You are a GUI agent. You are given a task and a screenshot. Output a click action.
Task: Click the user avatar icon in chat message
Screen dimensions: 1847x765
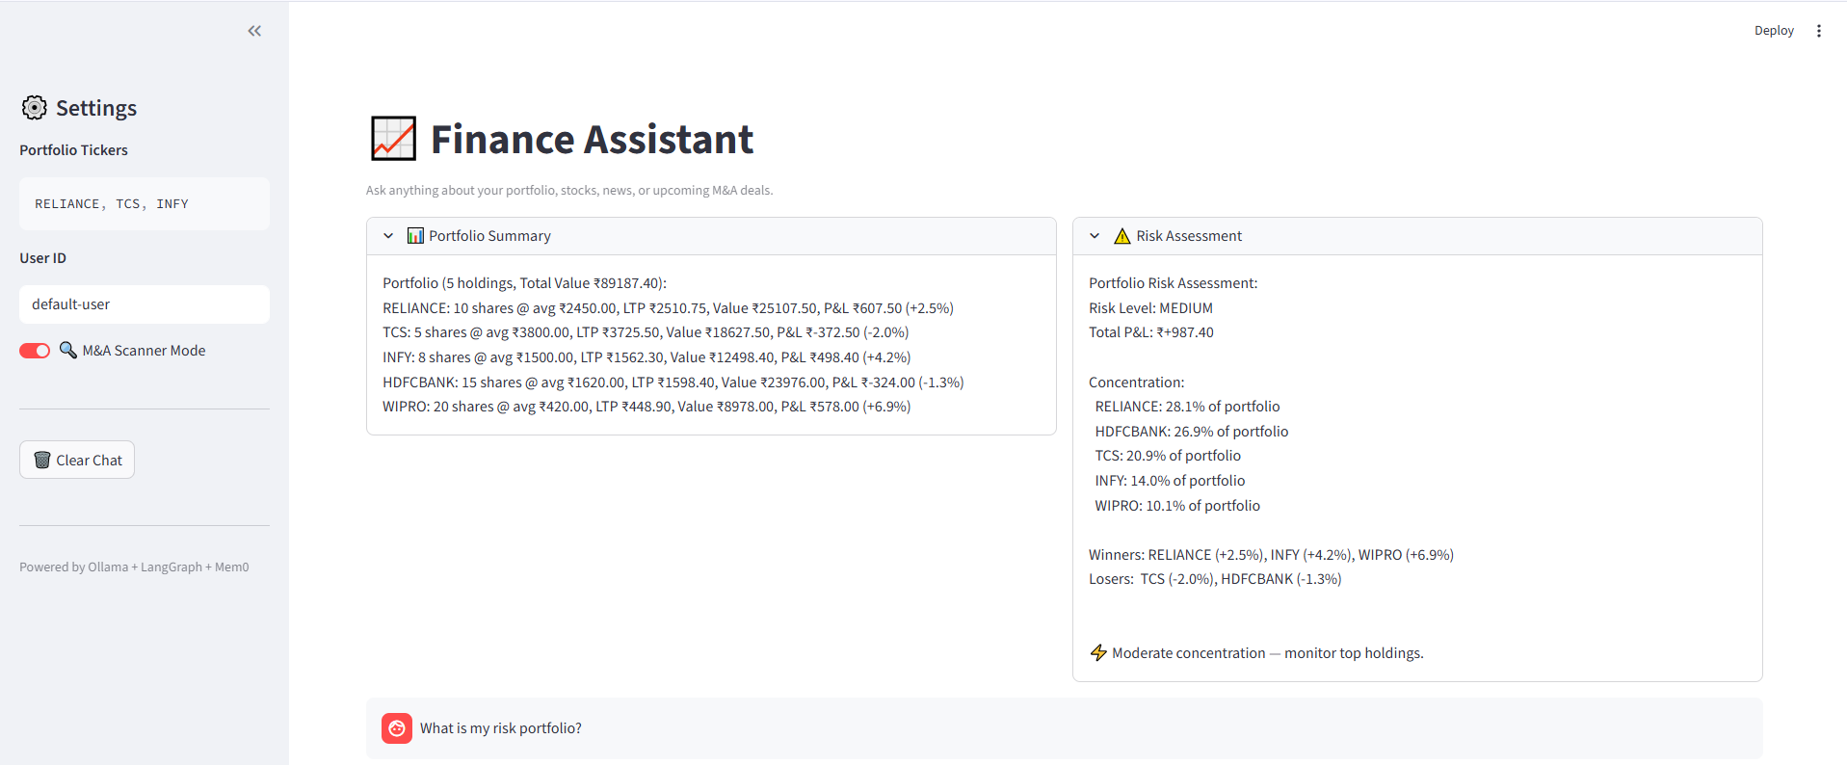(x=397, y=728)
